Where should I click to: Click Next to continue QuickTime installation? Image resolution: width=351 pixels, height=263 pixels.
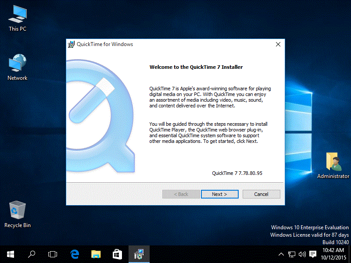pyautogui.click(x=219, y=194)
